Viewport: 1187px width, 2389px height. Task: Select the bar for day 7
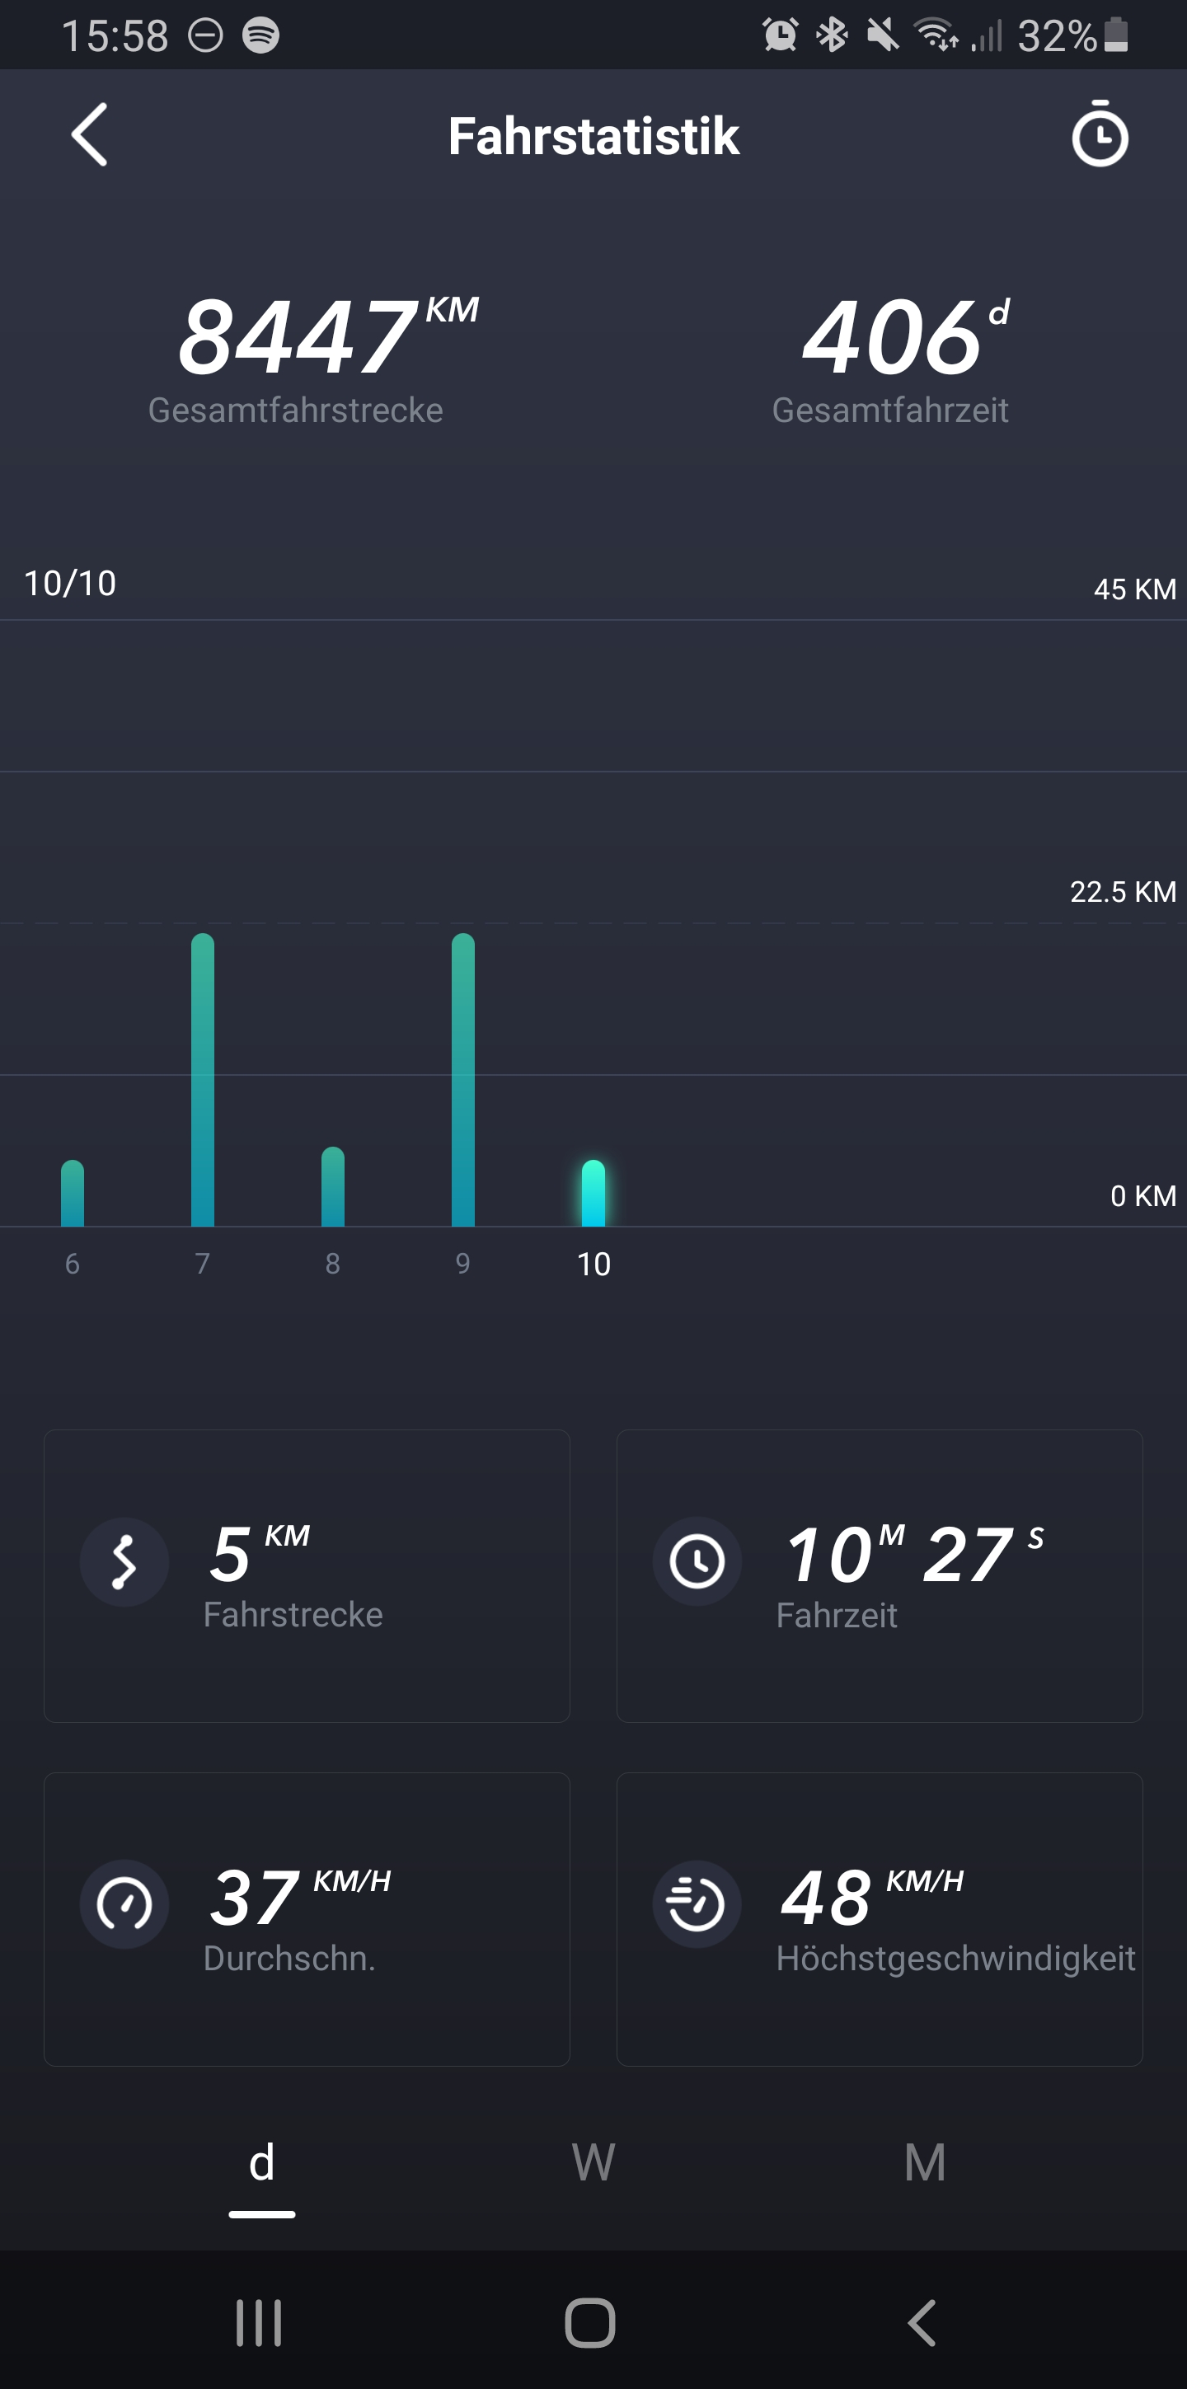coord(202,1081)
